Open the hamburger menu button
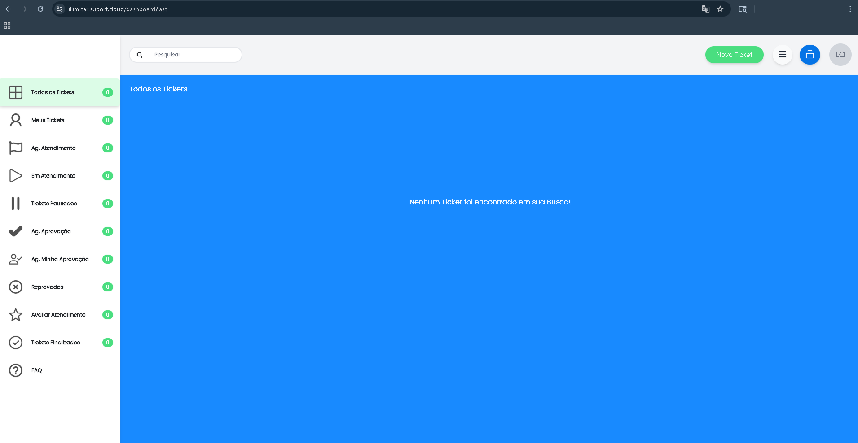858x443 pixels. [782, 55]
